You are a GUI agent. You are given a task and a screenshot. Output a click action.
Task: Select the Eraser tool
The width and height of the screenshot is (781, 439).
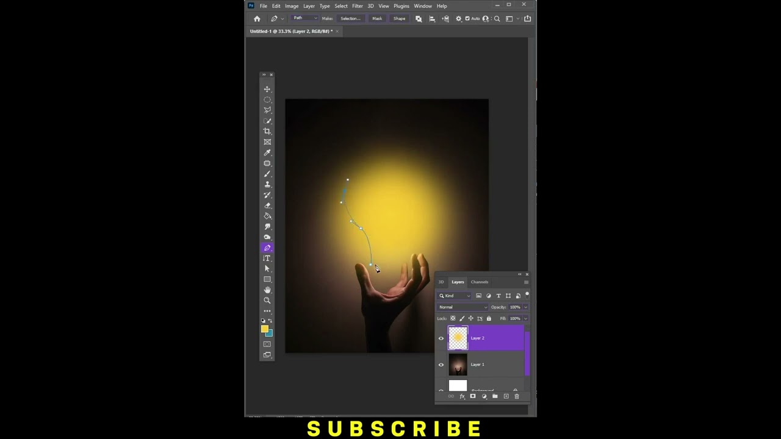coord(267,205)
